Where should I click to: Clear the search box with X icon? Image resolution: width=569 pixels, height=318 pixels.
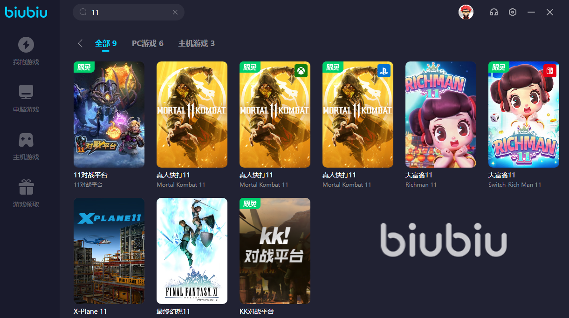175,12
